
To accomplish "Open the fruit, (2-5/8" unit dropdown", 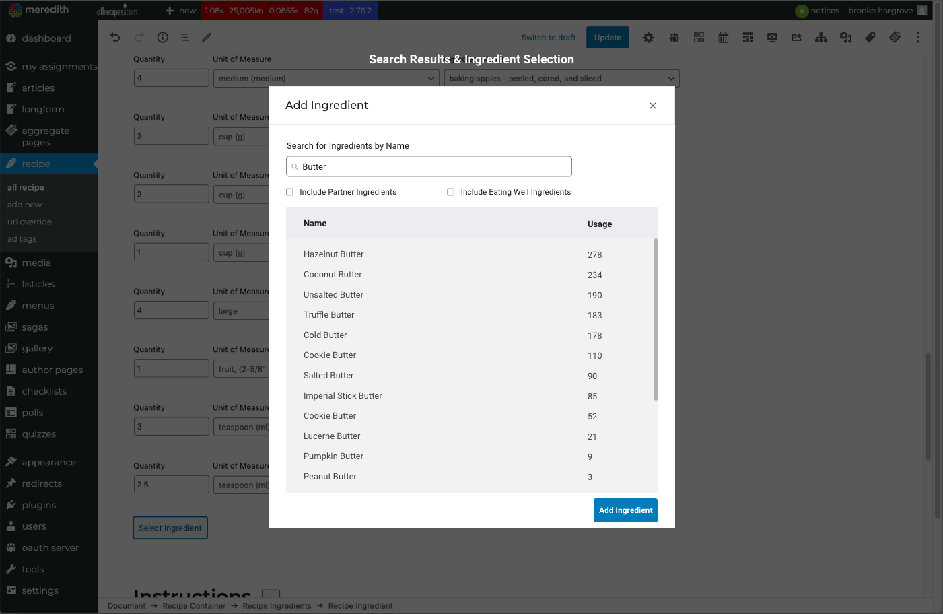I will click(x=241, y=369).
